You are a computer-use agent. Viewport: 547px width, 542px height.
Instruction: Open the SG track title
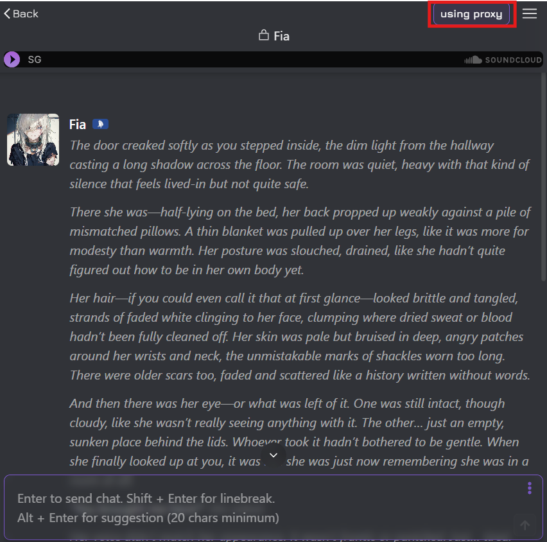click(x=35, y=59)
